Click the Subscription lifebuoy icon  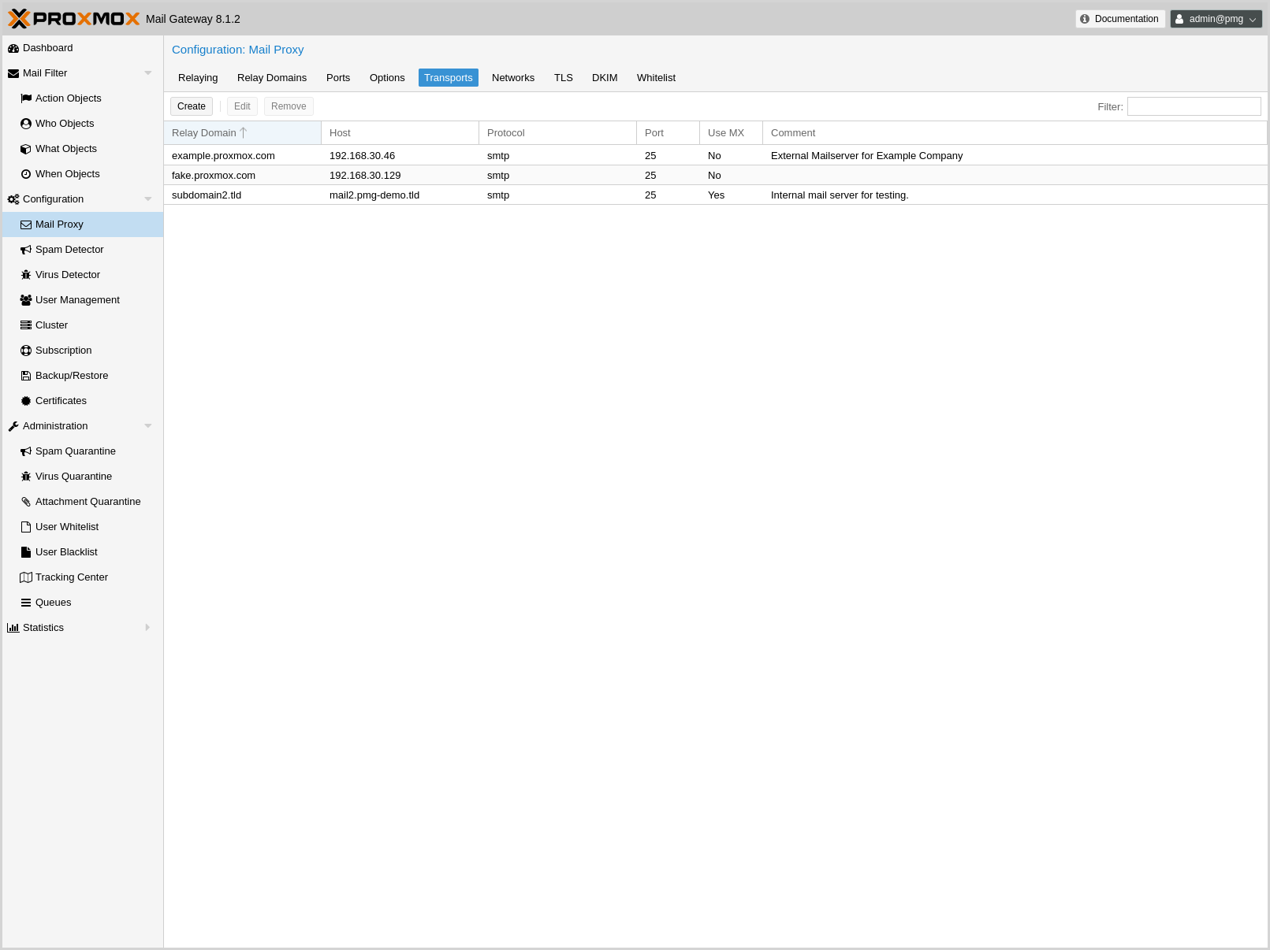[x=26, y=351]
